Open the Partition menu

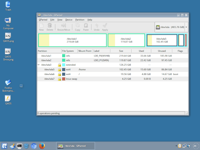80,20
